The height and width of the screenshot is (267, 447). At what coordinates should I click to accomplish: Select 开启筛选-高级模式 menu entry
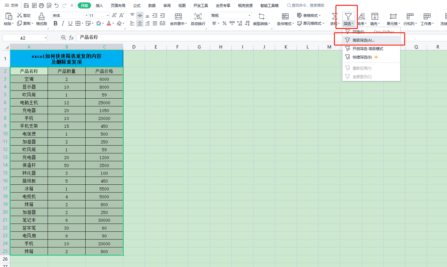[x=371, y=49]
